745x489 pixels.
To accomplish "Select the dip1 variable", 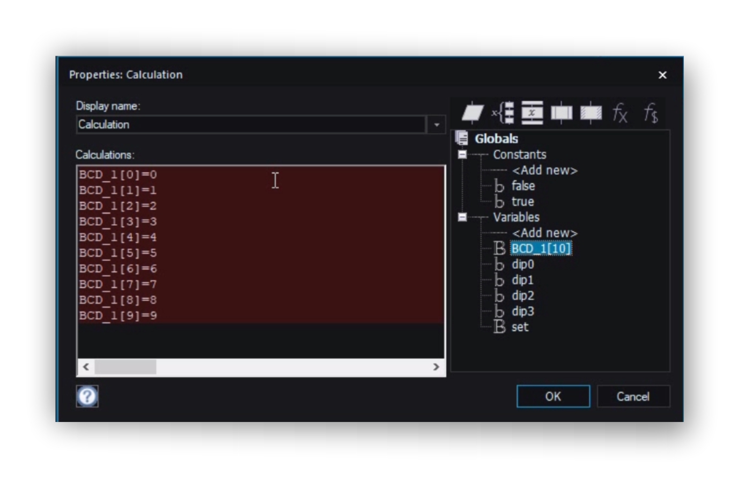I will click(x=522, y=280).
